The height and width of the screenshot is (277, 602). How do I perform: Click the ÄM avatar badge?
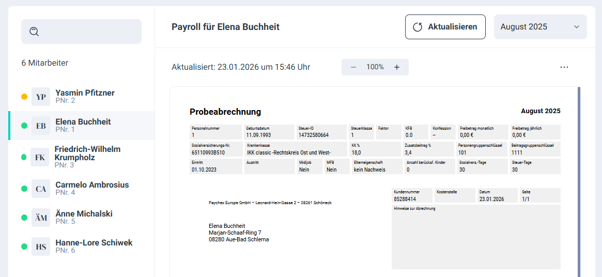(41, 218)
